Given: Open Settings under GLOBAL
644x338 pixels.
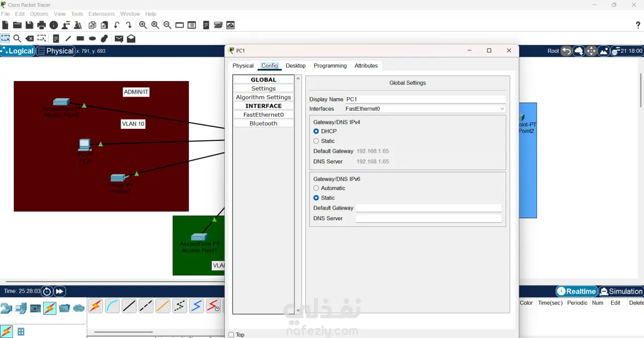Looking at the screenshot, I should click(x=264, y=89).
